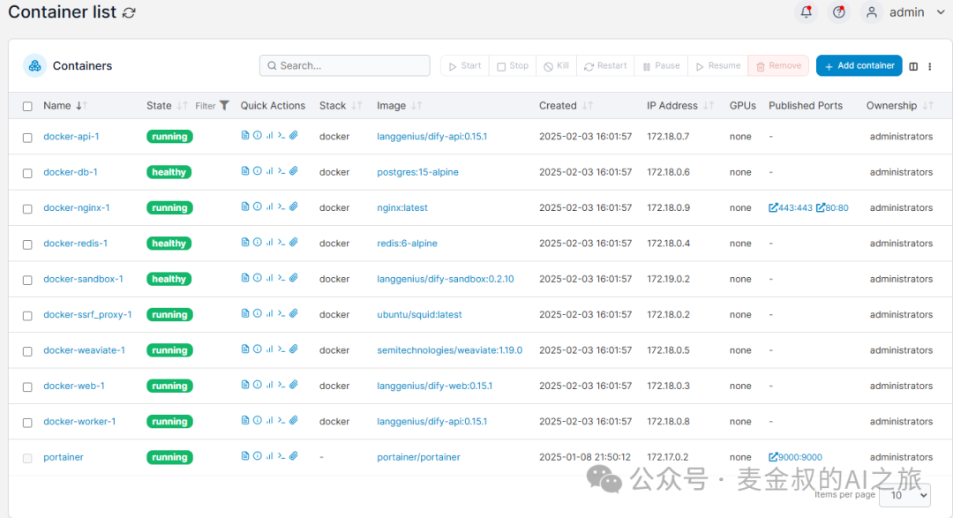Tick the select-all containers checkbox
This screenshot has width=953, height=518.
(27, 106)
